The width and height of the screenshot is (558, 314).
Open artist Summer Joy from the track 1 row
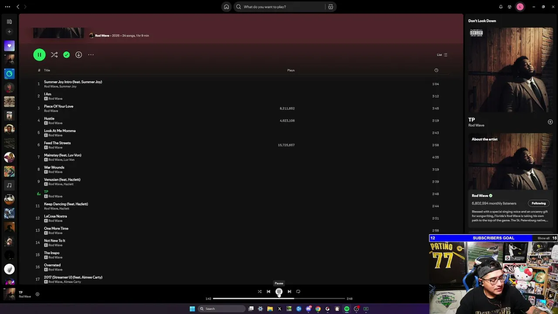[x=68, y=86]
